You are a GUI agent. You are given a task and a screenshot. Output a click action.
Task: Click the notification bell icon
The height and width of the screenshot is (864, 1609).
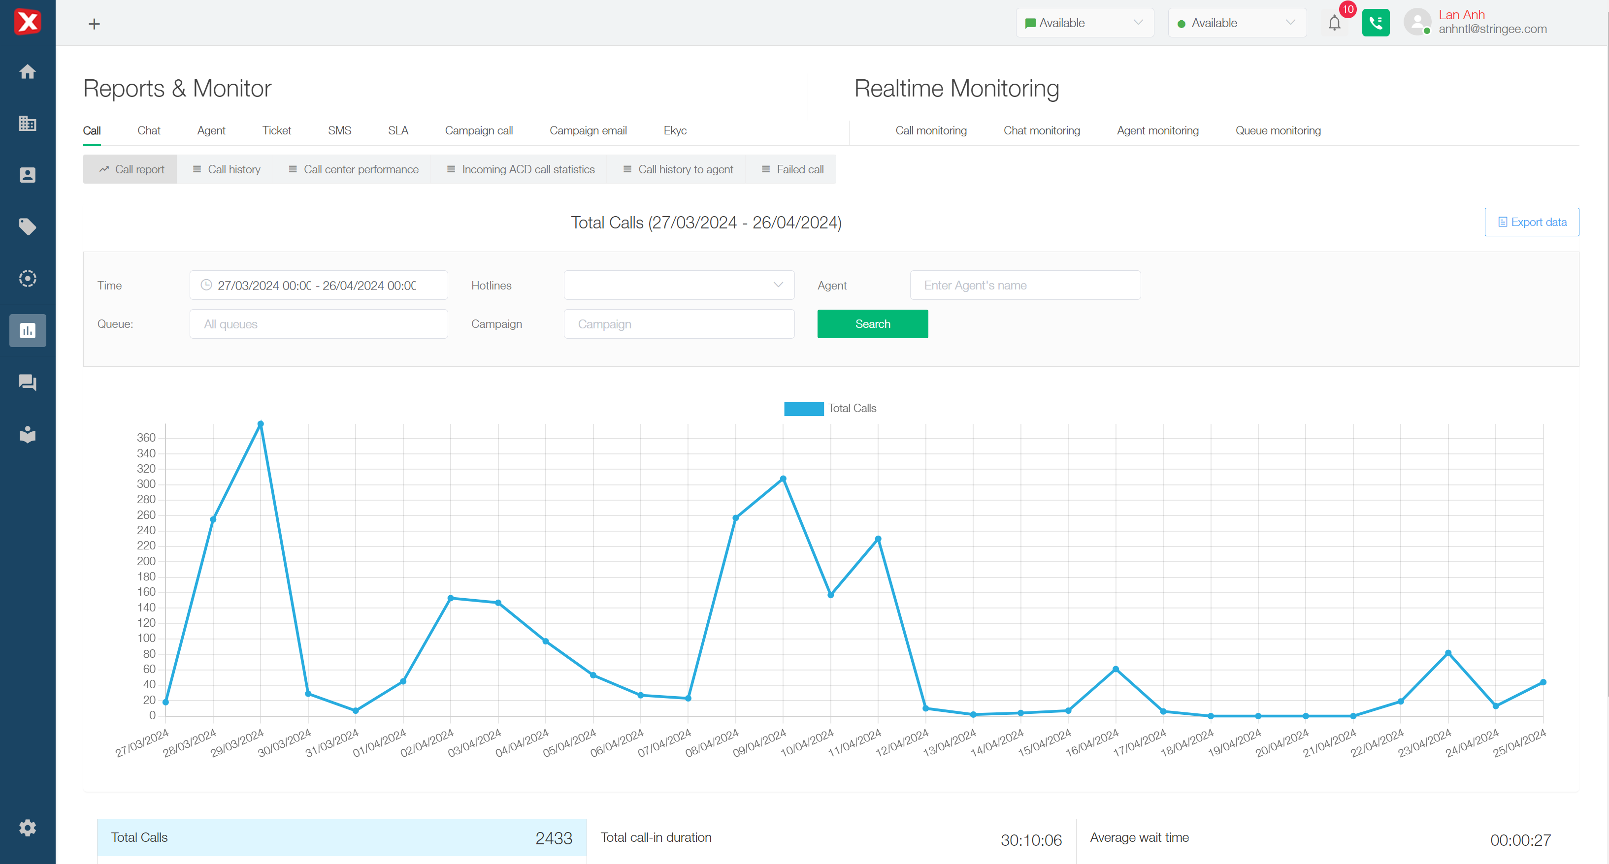1334,23
